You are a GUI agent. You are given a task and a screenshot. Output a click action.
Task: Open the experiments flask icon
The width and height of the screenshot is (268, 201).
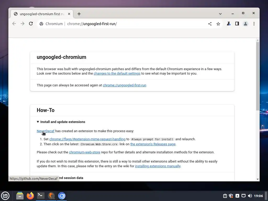(x=228, y=24)
